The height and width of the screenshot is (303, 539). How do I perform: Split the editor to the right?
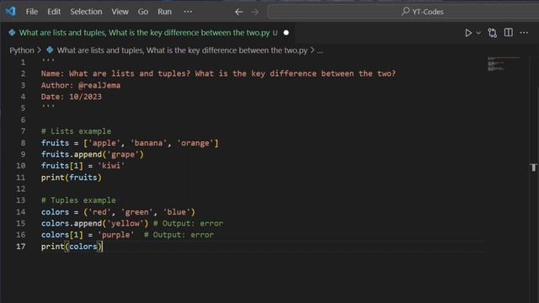(509, 33)
